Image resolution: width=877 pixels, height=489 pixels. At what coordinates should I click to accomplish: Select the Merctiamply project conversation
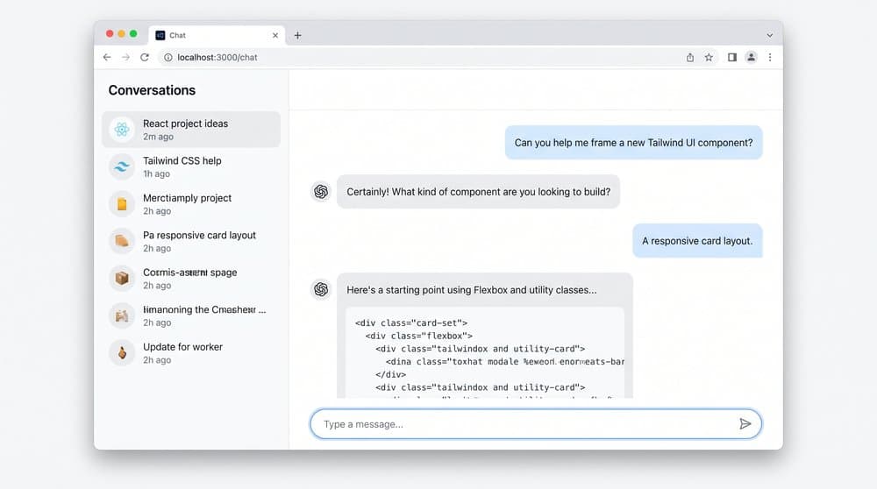[x=191, y=204]
